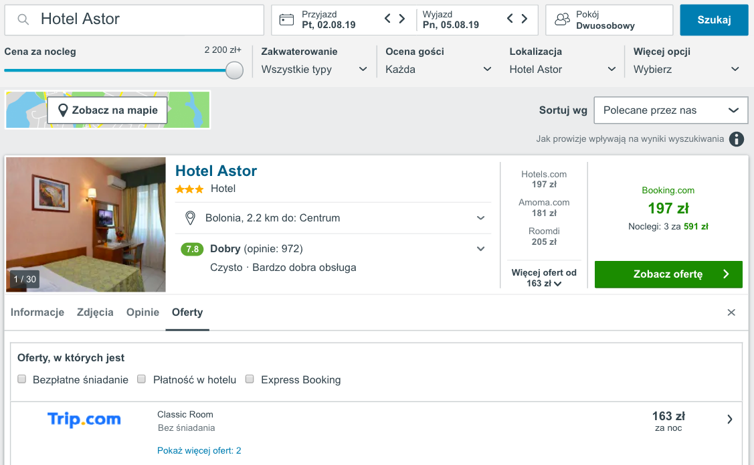Enable Bezpłatne śniadanie checkbox

[x=21, y=379]
